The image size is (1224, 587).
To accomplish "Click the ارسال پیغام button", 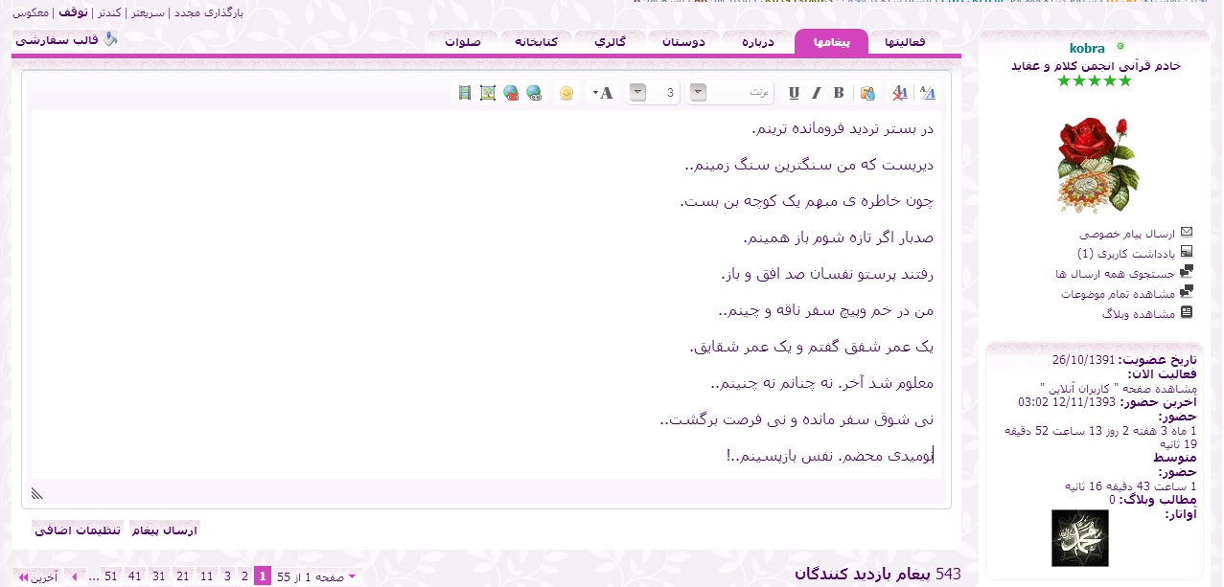I will [165, 530].
